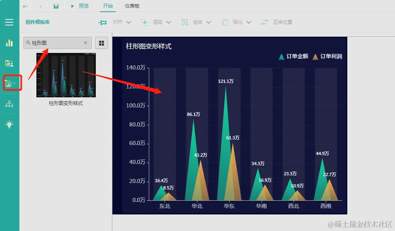Screen dimensions: 395x231
Task: Open the hierarchy tree sidebar icon
Action: coord(9,104)
